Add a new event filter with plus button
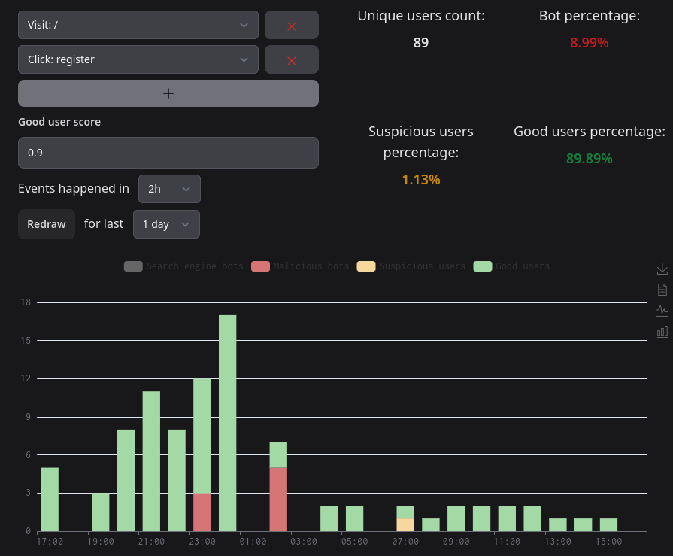Image resolution: width=673 pixels, height=556 pixels. coord(168,93)
